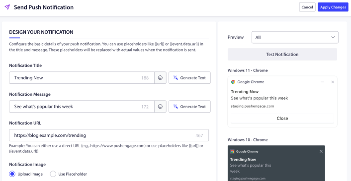The width and height of the screenshot is (351, 181).
Task: Dismiss the Windows 11 Chrome preview with X
Action: tap(333, 82)
